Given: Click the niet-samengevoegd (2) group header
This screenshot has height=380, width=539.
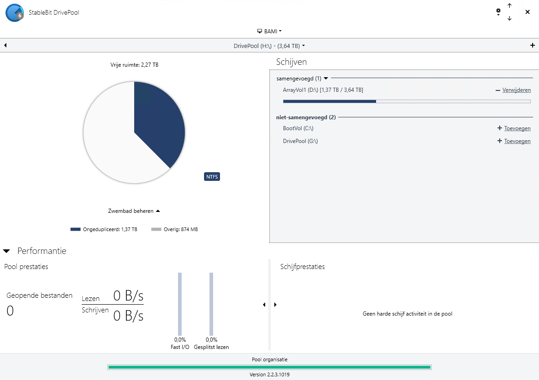Looking at the screenshot, I should point(306,117).
